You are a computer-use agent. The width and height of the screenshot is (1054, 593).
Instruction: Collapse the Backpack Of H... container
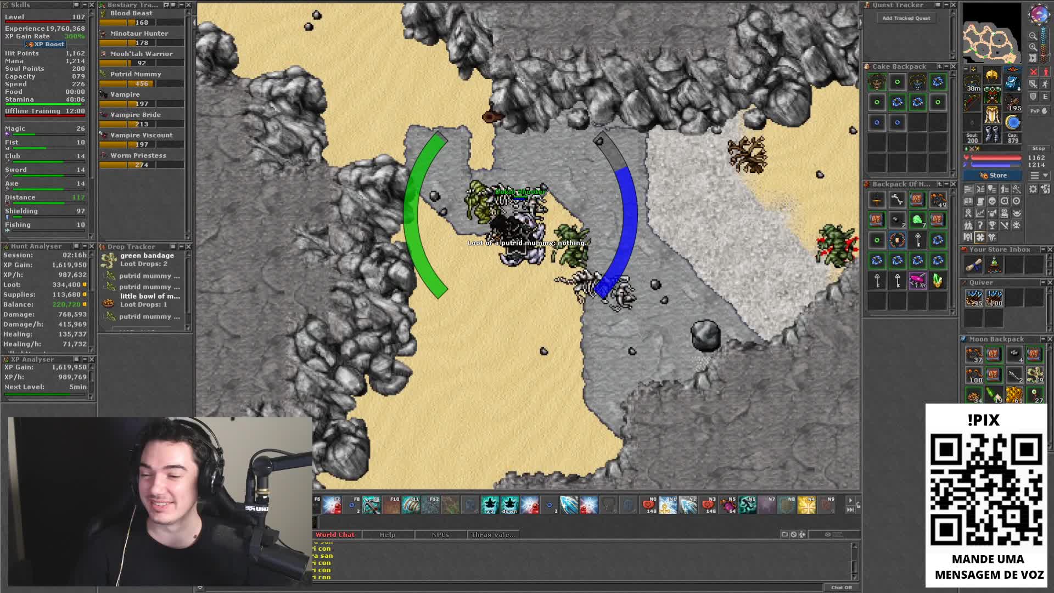(x=946, y=184)
